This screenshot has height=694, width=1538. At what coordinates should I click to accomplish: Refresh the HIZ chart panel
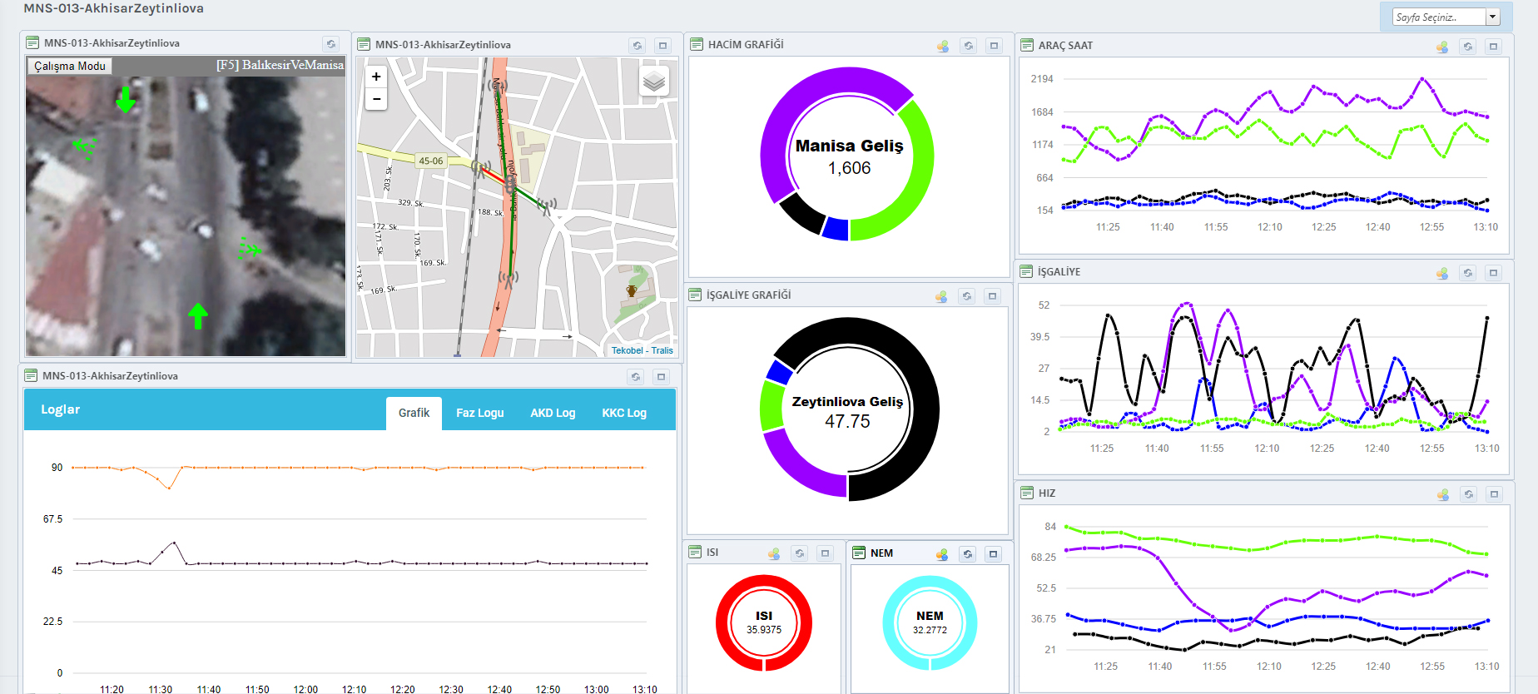click(1468, 494)
